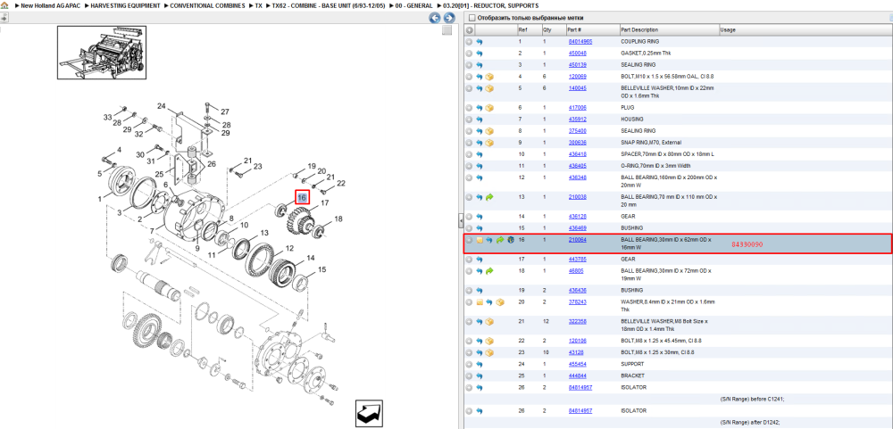Click the combine thumbnail above the diagram
893x429 pixels.
[x=102, y=53]
